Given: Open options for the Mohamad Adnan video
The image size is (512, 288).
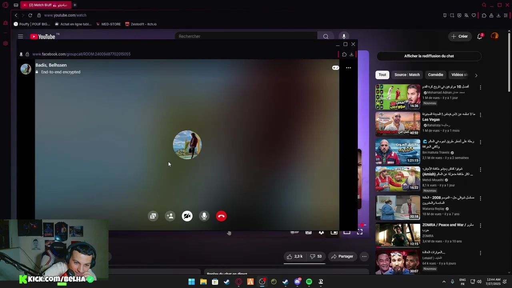Looking at the screenshot, I should pos(480,87).
